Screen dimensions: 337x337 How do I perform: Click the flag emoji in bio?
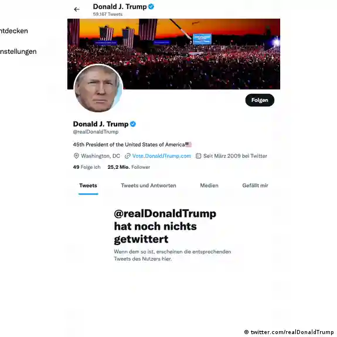[188, 144]
